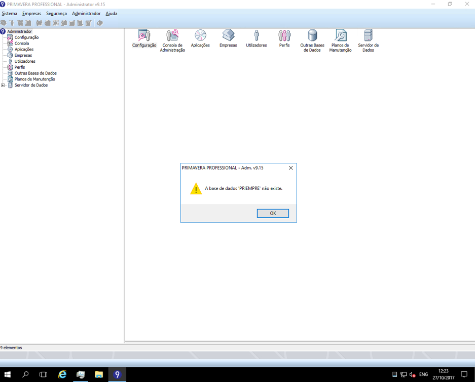Select Configuração in the left tree
Viewport: 475px width, 382px height.
tap(26, 37)
